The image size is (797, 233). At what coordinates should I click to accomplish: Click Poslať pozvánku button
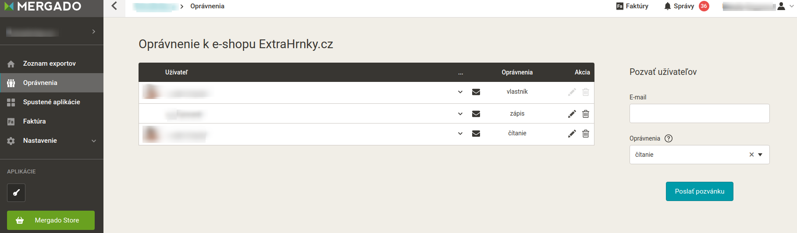point(699,191)
